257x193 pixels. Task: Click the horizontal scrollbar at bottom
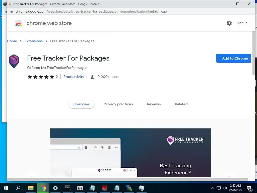(127, 179)
